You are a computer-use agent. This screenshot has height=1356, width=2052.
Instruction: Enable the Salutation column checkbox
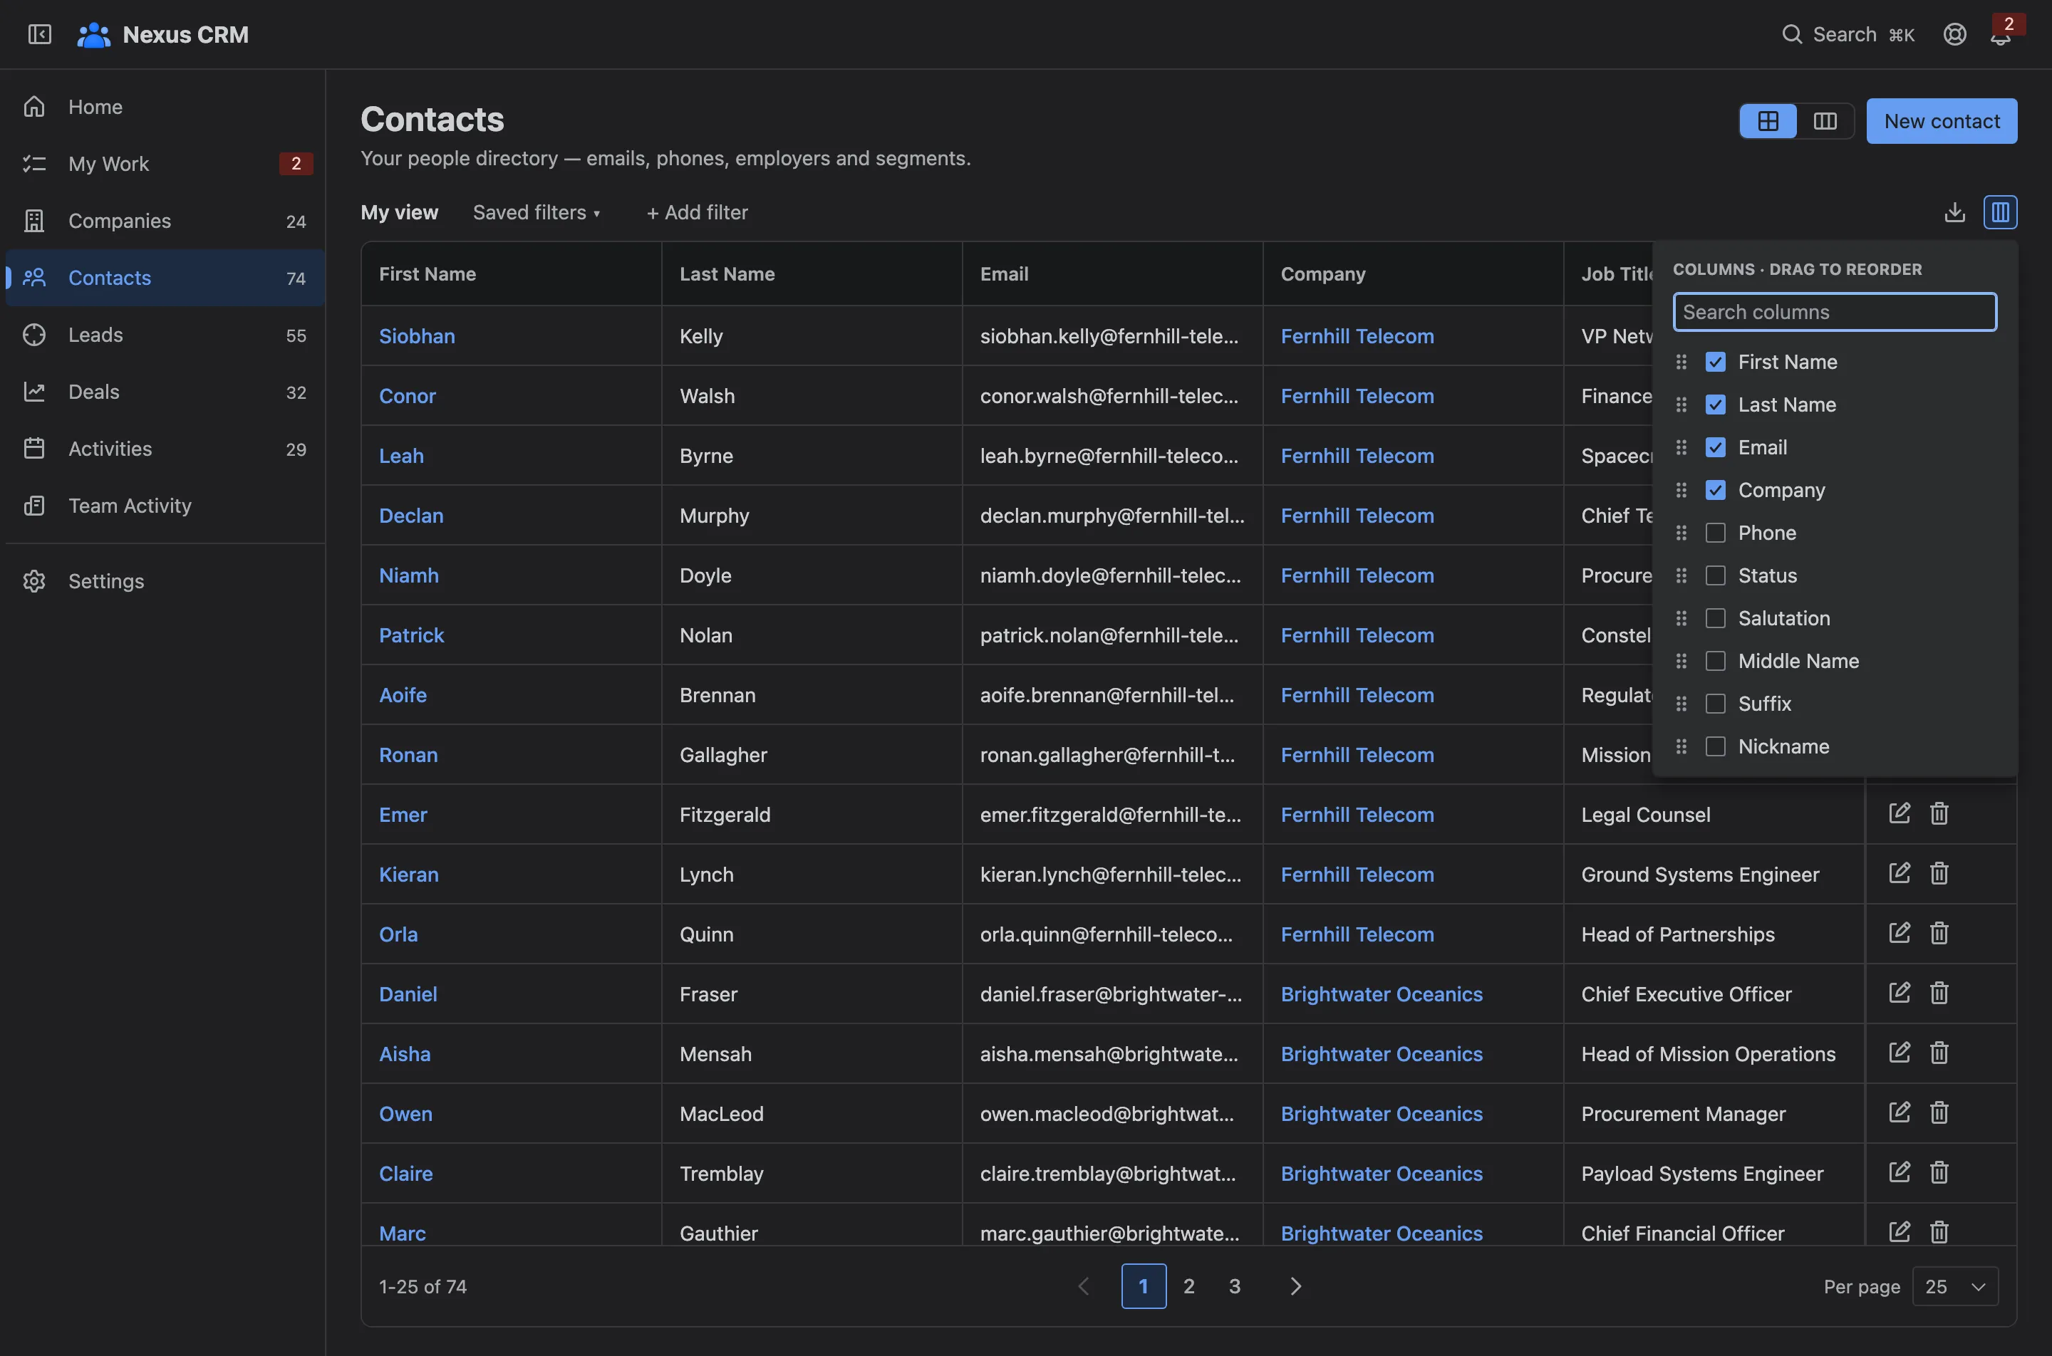(x=1716, y=618)
